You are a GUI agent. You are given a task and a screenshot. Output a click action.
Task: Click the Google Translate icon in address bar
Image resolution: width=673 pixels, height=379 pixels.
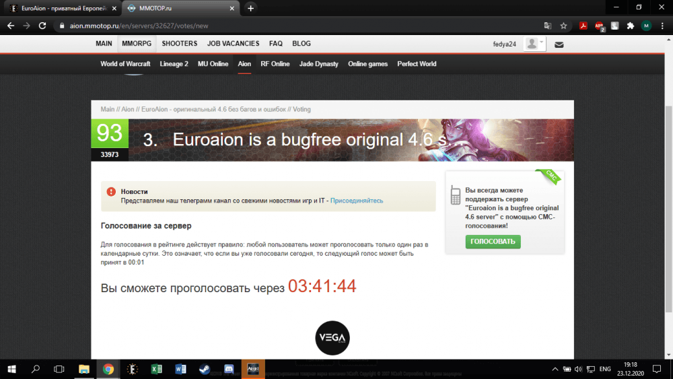[548, 26]
